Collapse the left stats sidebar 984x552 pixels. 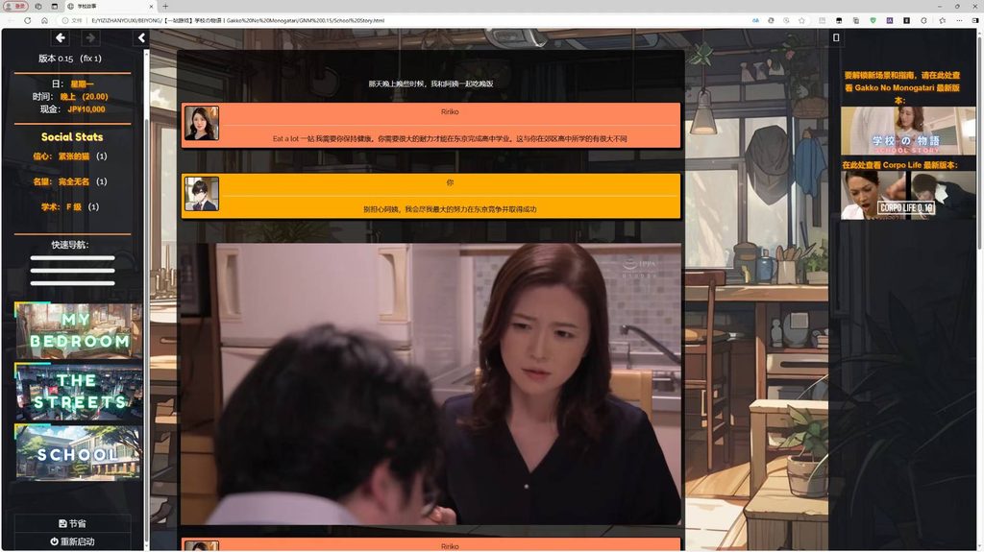[141, 37]
